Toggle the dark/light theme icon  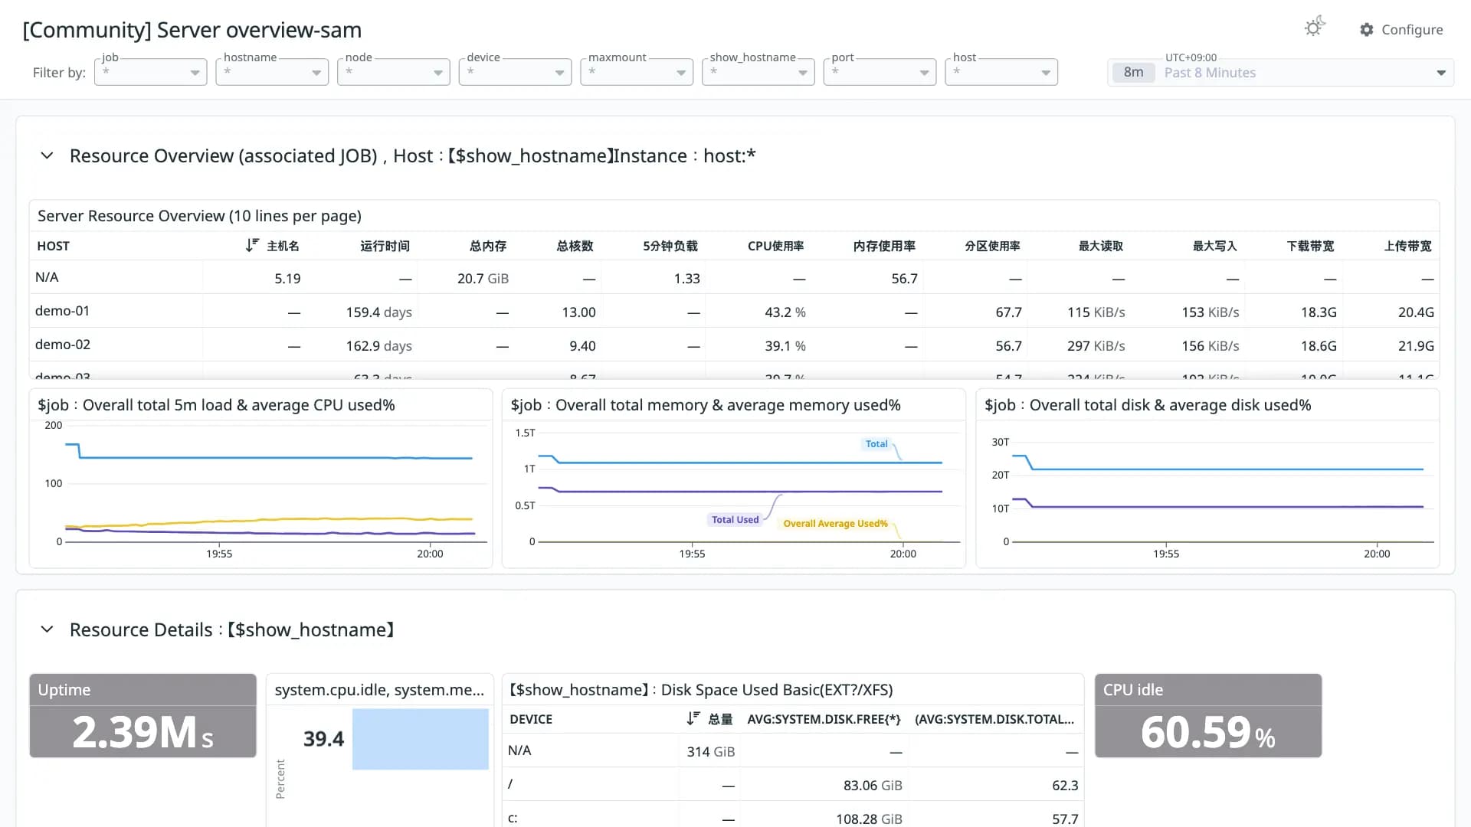[1315, 28]
